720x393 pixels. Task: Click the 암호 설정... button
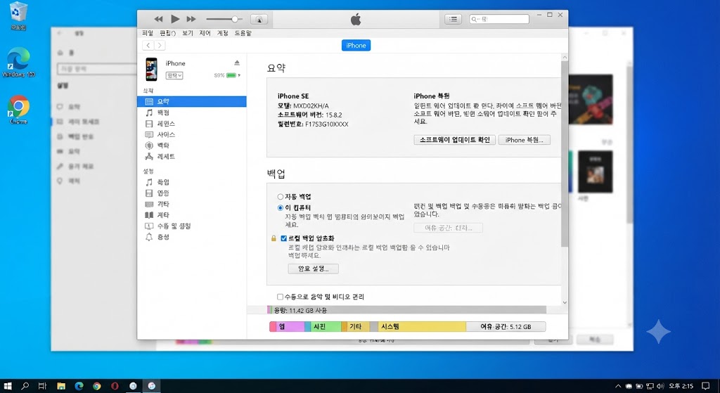tap(313, 269)
